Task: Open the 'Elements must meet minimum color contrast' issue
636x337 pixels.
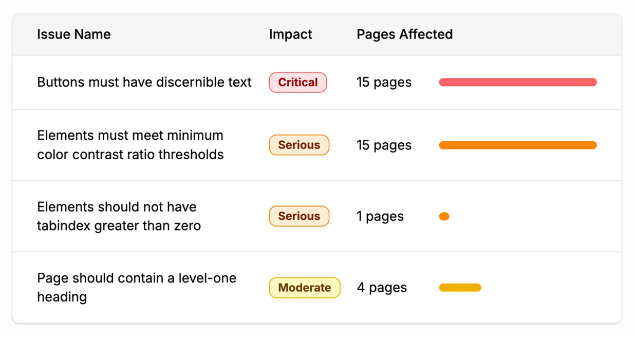Action: (130, 145)
